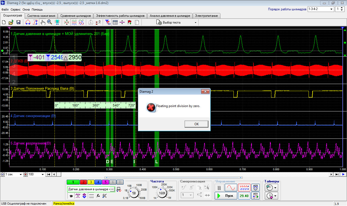The width and height of the screenshot is (347, 206).
Task: Open channel settings tools icon
Action: coord(105,196)
